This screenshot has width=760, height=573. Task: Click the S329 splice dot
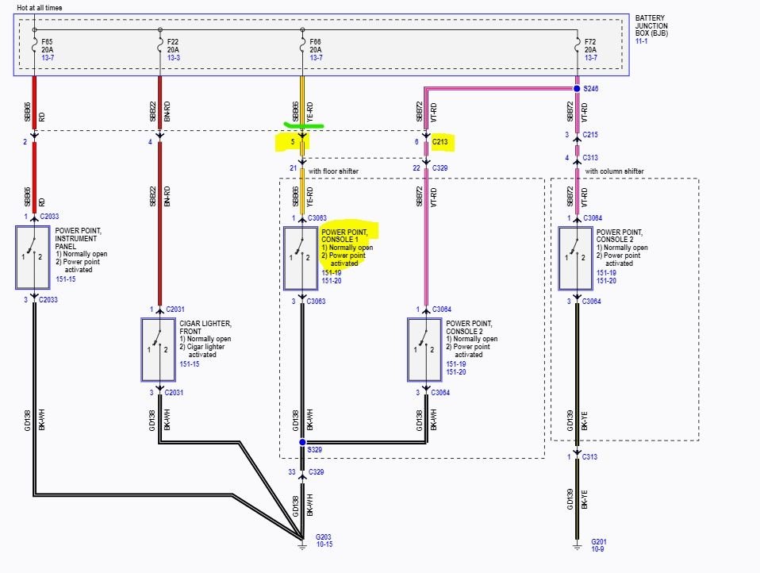[302, 442]
